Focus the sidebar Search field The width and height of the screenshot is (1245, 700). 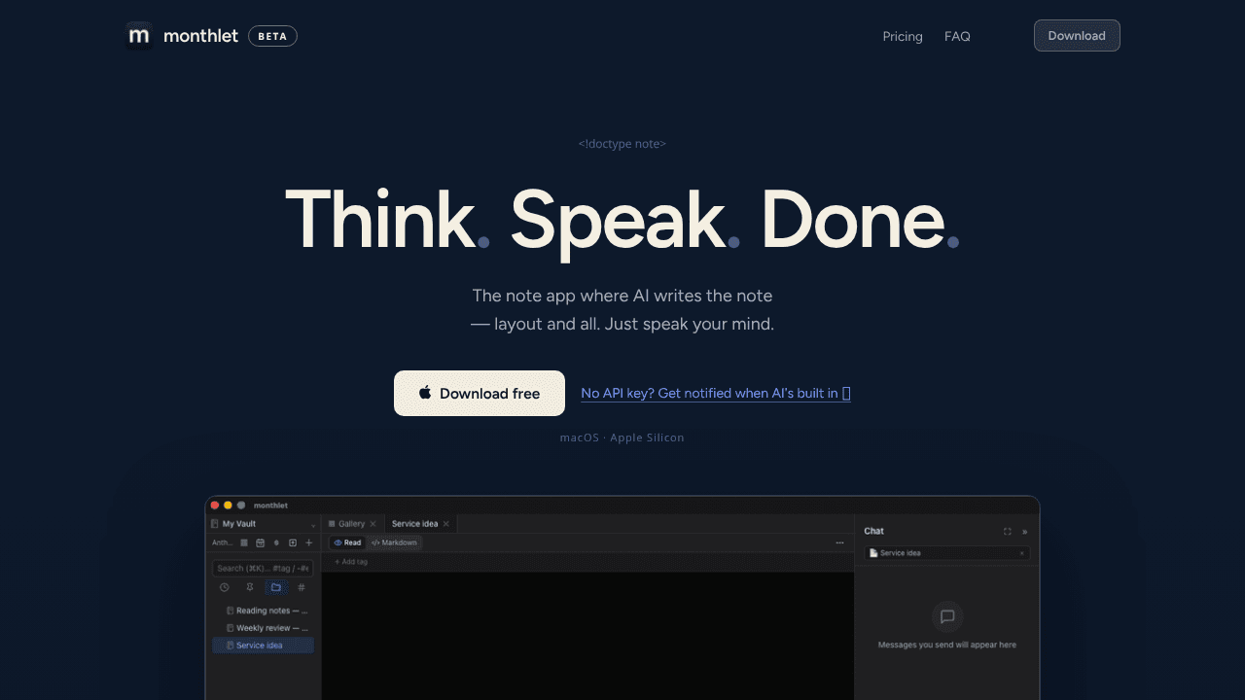(x=263, y=568)
